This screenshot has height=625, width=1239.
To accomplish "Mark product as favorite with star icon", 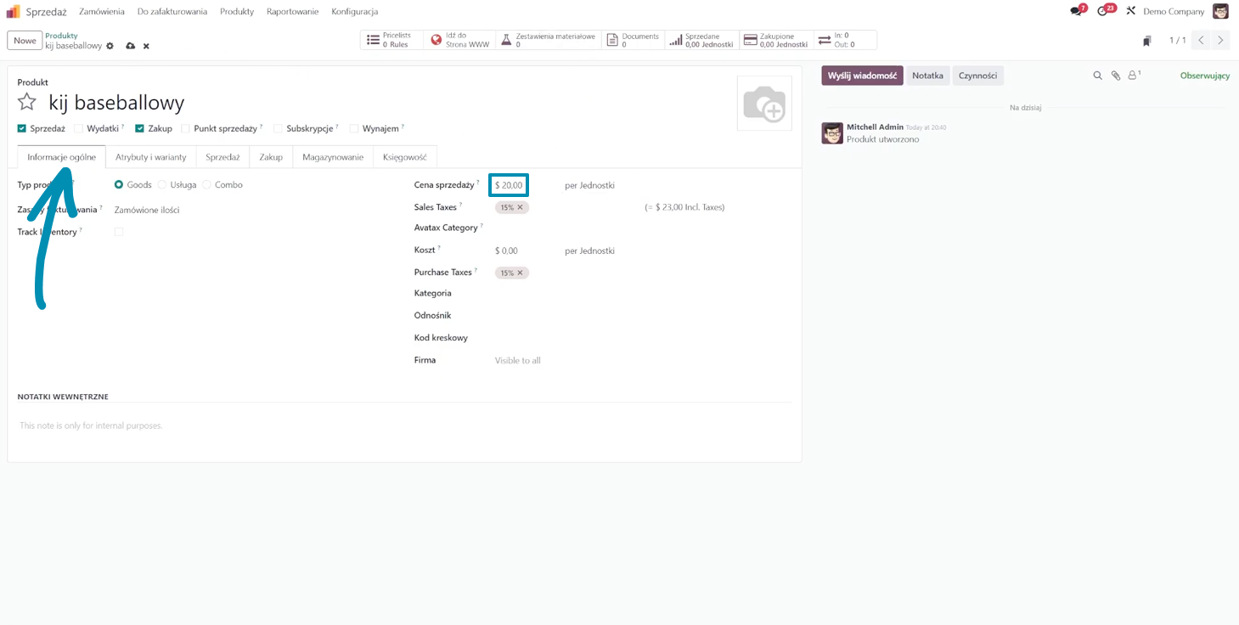I will (x=27, y=103).
